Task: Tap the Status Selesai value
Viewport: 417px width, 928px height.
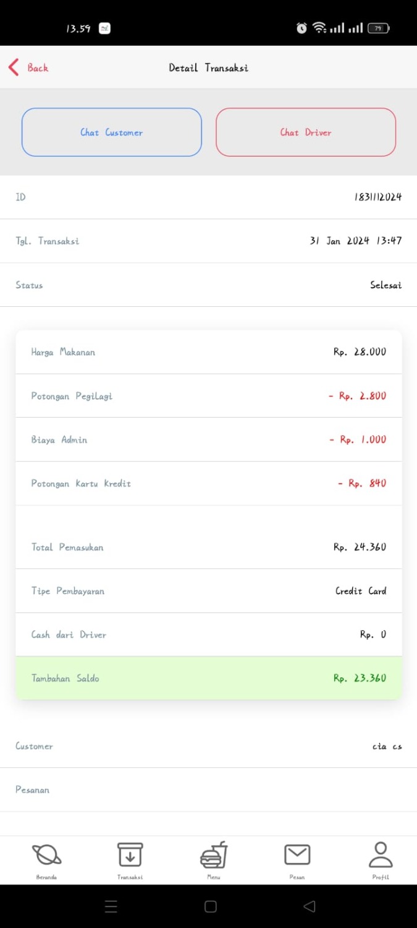Action: [385, 285]
